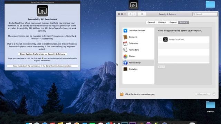Click the BetterTouchTool app icon in allowed list
Screen dimensions: 221x124
(165, 40)
